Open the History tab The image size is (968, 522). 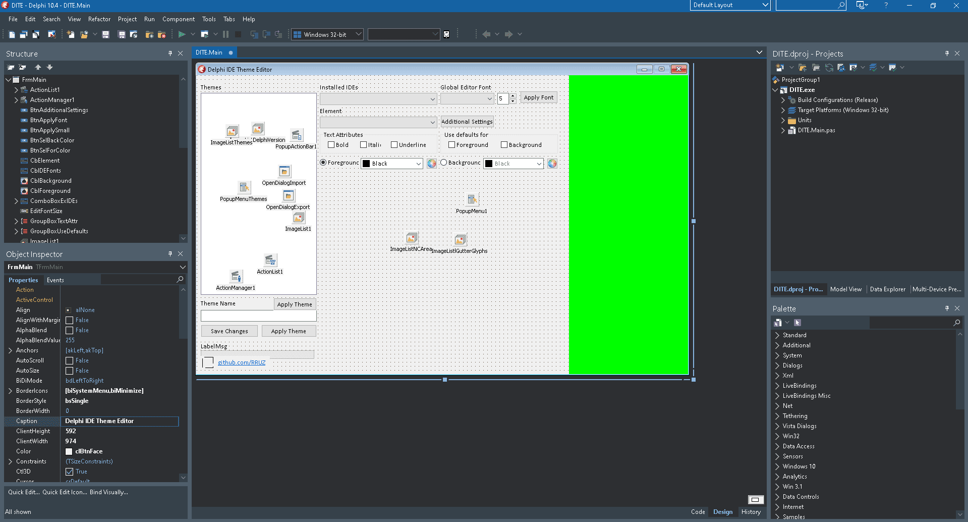tap(751, 512)
